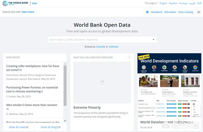Screen dimensions: 203x132
Task: Switch page language to Chinese
Action: [199, 3]
